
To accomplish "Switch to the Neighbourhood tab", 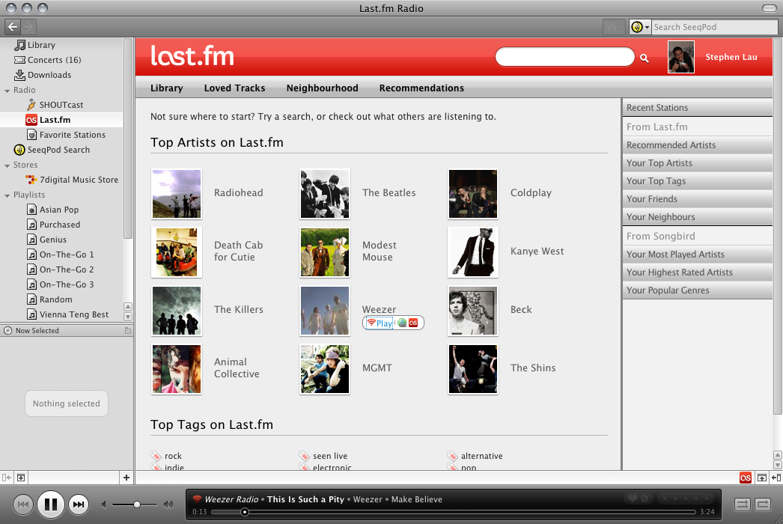I will click(x=323, y=88).
